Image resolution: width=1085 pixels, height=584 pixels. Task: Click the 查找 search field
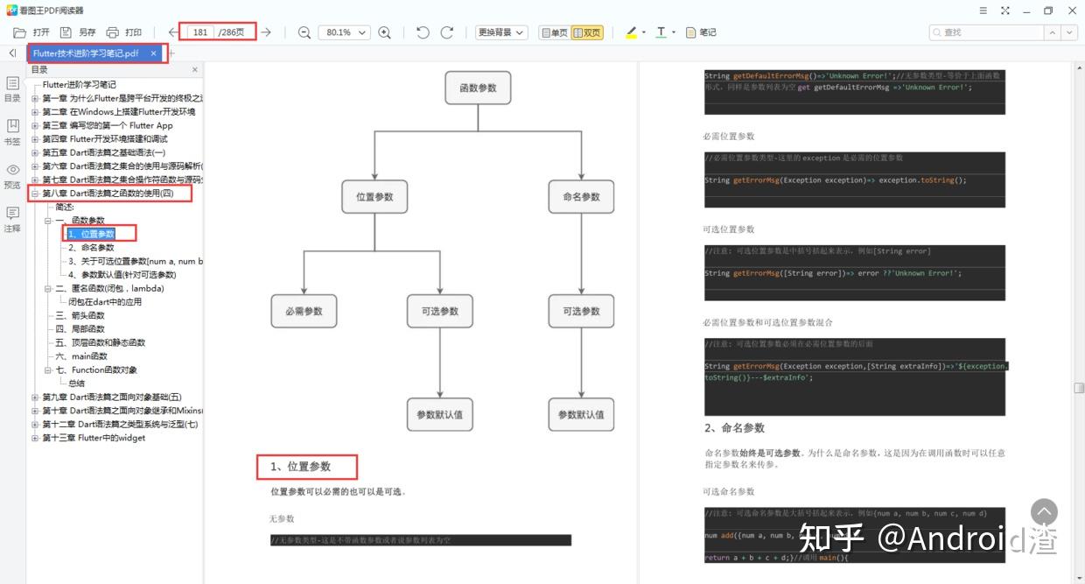986,32
